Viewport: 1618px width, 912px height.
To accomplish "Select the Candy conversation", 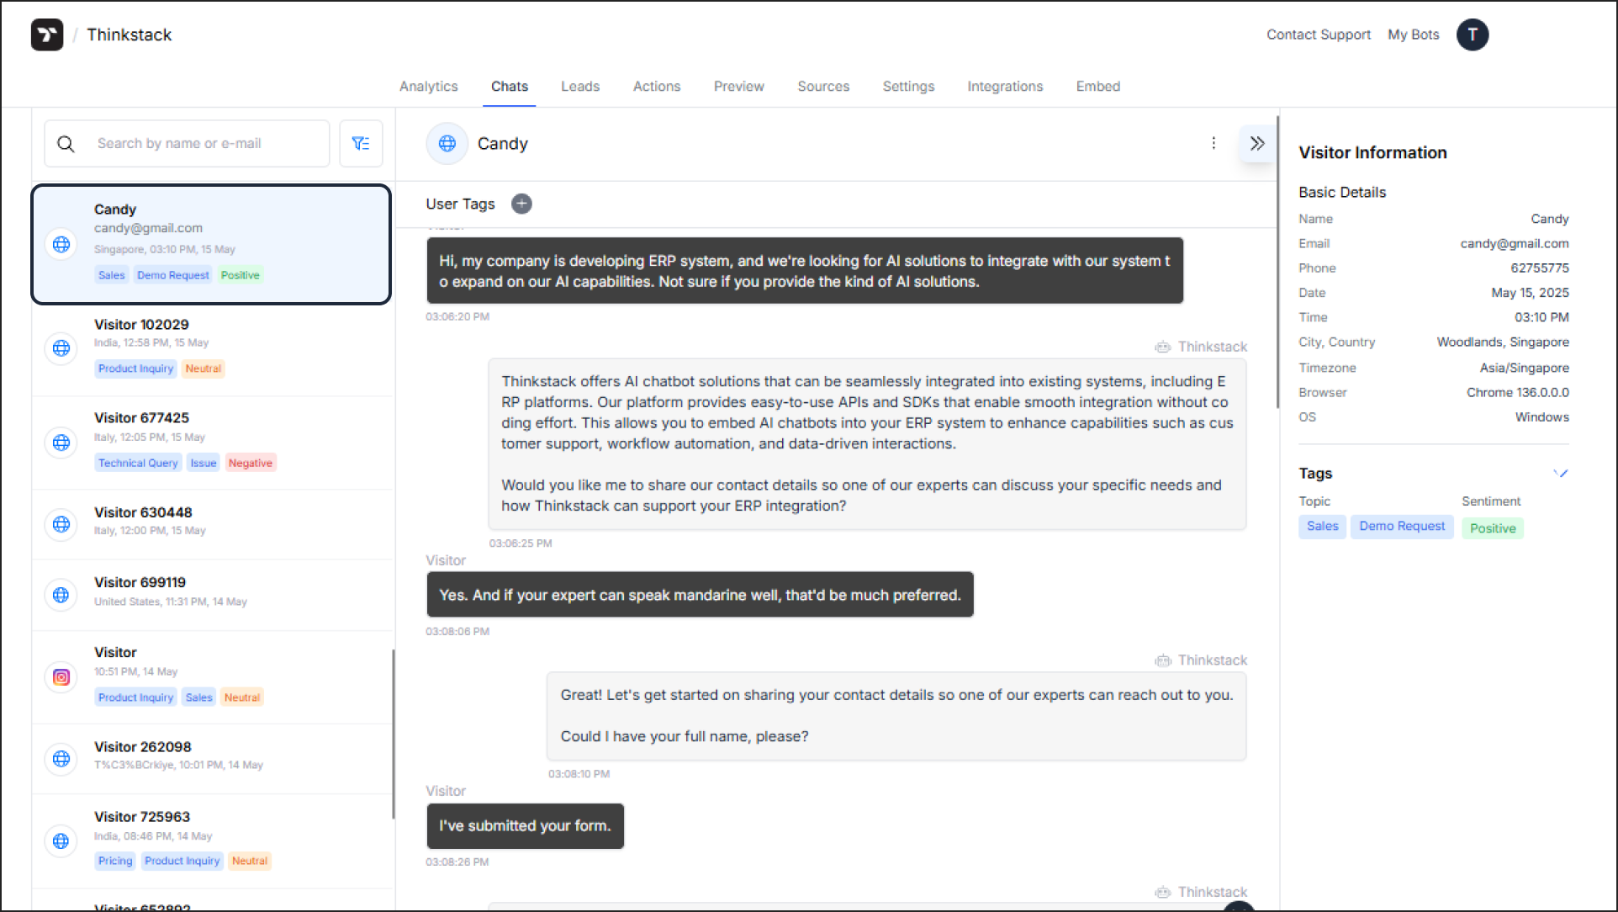I will click(211, 244).
